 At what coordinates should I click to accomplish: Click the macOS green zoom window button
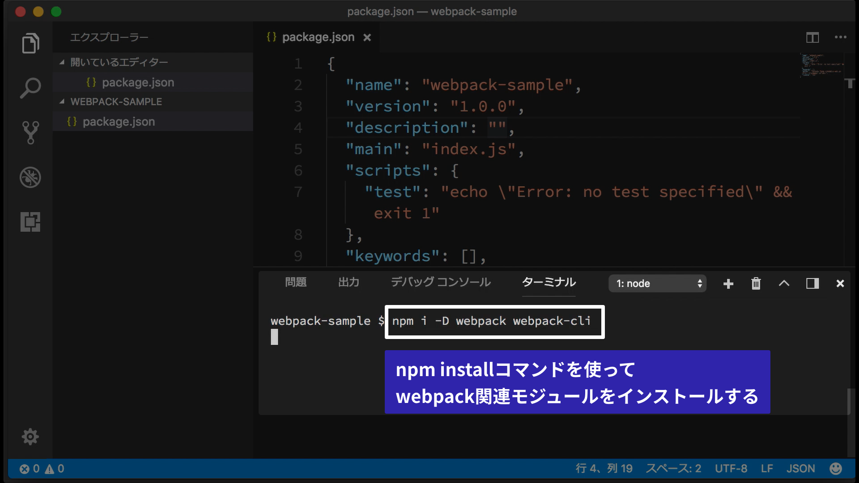click(56, 12)
